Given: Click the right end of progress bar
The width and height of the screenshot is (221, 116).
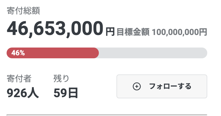Looking at the screenshot, I should click(x=205, y=53).
